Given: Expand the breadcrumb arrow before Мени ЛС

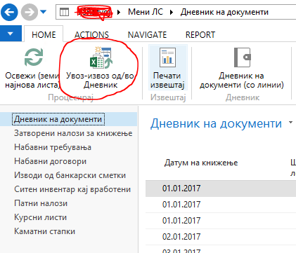Looking at the screenshot, I should (x=119, y=12).
